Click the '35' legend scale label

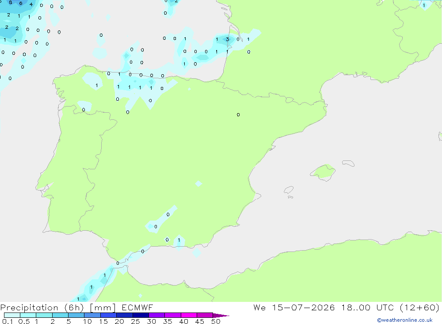point(168,321)
